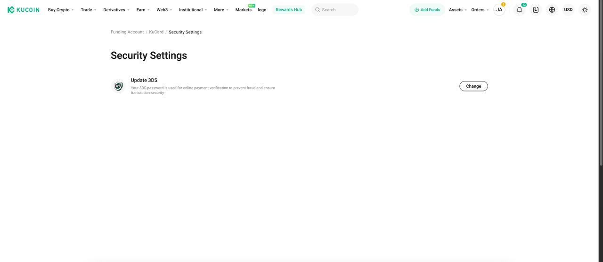Open the notifications bell icon

pyautogui.click(x=519, y=10)
